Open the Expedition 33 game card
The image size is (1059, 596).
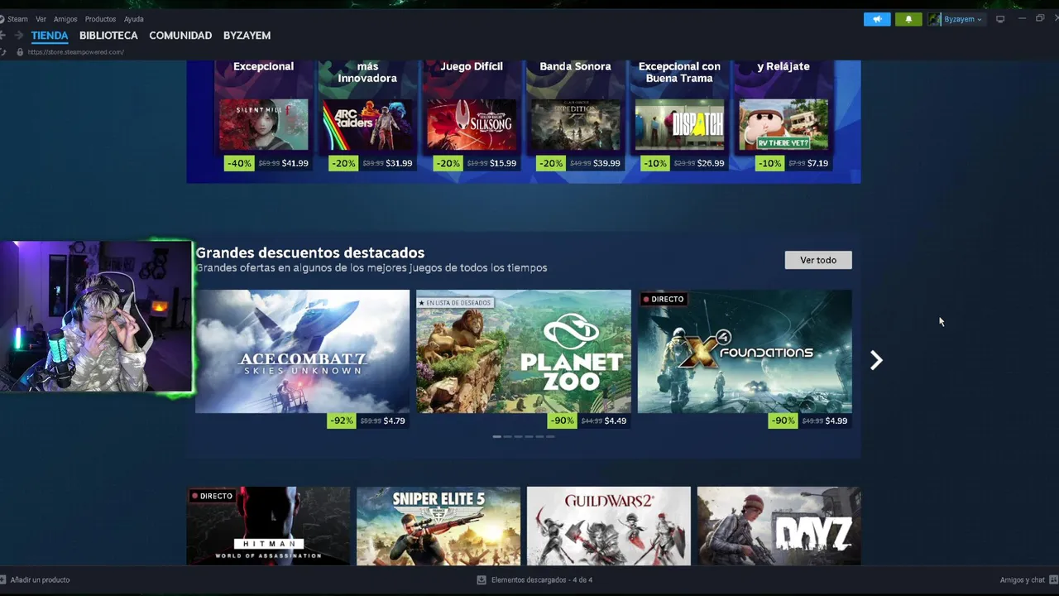(x=575, y=124)
